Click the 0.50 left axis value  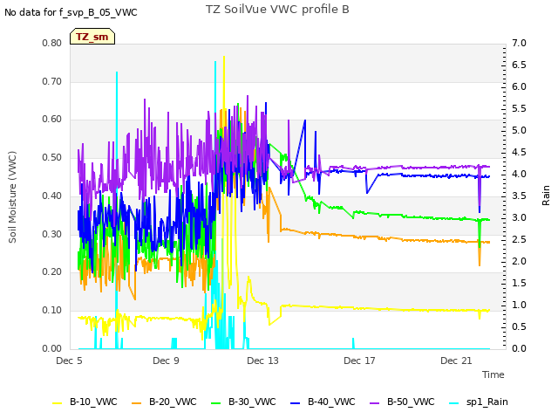(52, 157)
